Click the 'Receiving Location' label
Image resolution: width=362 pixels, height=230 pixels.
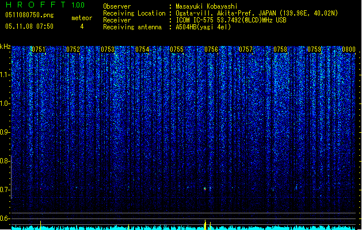coord(134,13)
